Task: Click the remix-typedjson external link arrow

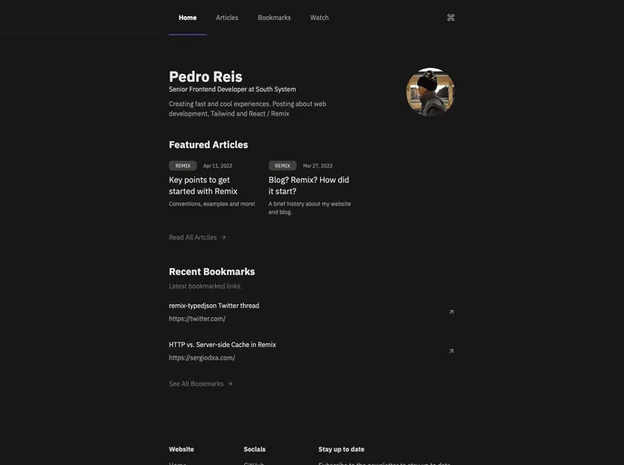Action: (451, 312)
